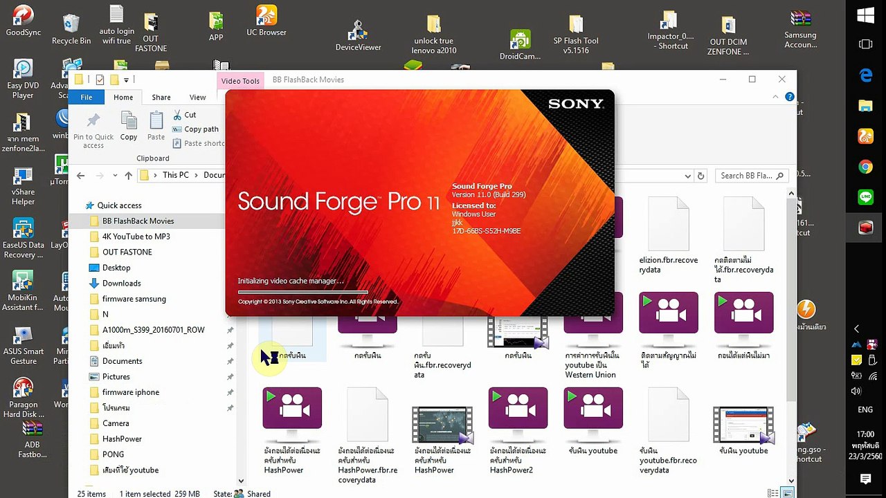Screen dimensions: 886x498
Task: Switch to details view in status bar
Action: 773,493
